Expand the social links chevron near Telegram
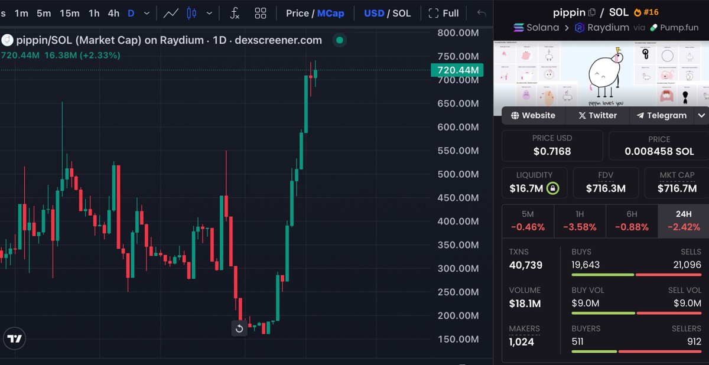Screen dimensions: 709x365 pyautogui.click(x=701, y=115)
